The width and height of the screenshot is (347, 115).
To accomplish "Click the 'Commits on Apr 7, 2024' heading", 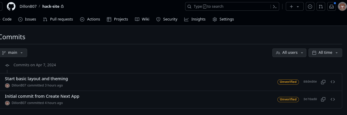I will (35, 65).
